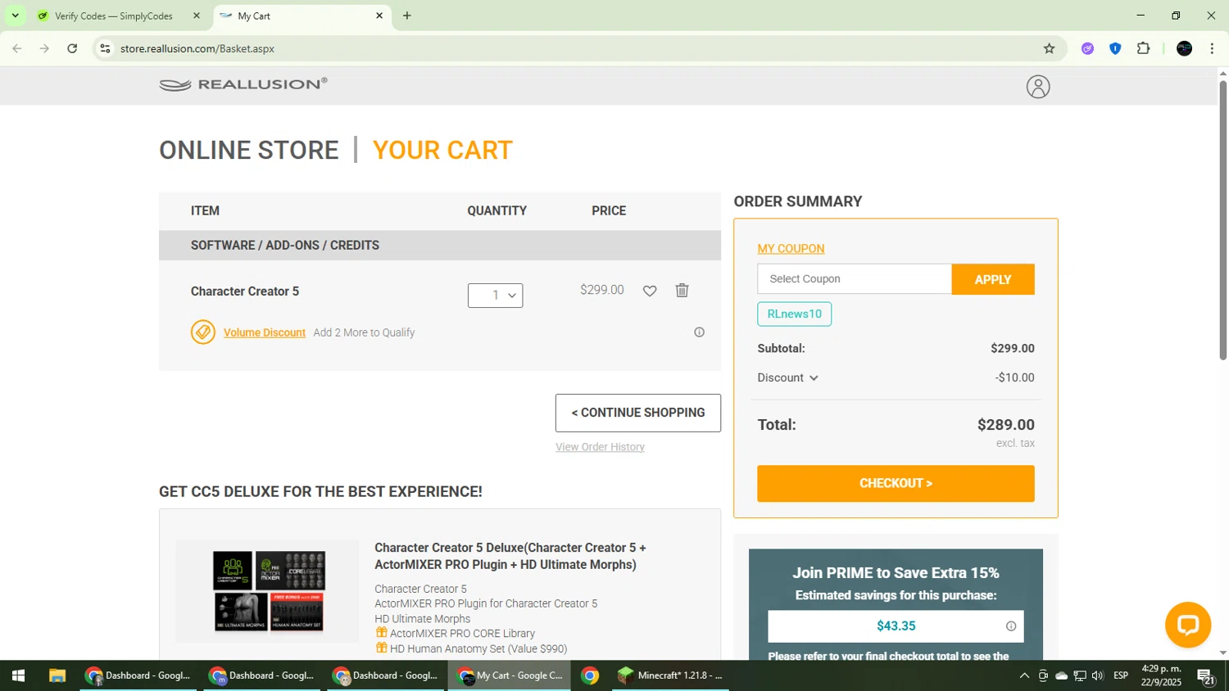Click the $289.00 total amount
This screenshot has width=1229, height=691.
(1005, 425)
